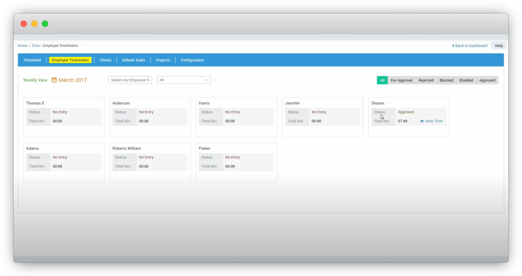
Task: Click Sharon's Approved status value
Action: tap(406, 112)
